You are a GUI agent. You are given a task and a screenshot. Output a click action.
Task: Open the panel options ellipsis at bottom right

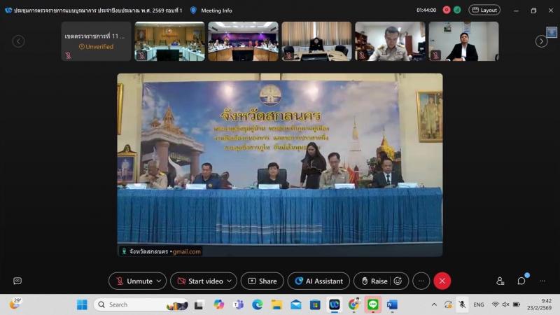542,281
